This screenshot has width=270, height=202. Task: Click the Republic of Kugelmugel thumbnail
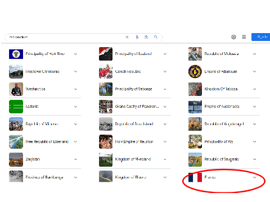[195, 124]
